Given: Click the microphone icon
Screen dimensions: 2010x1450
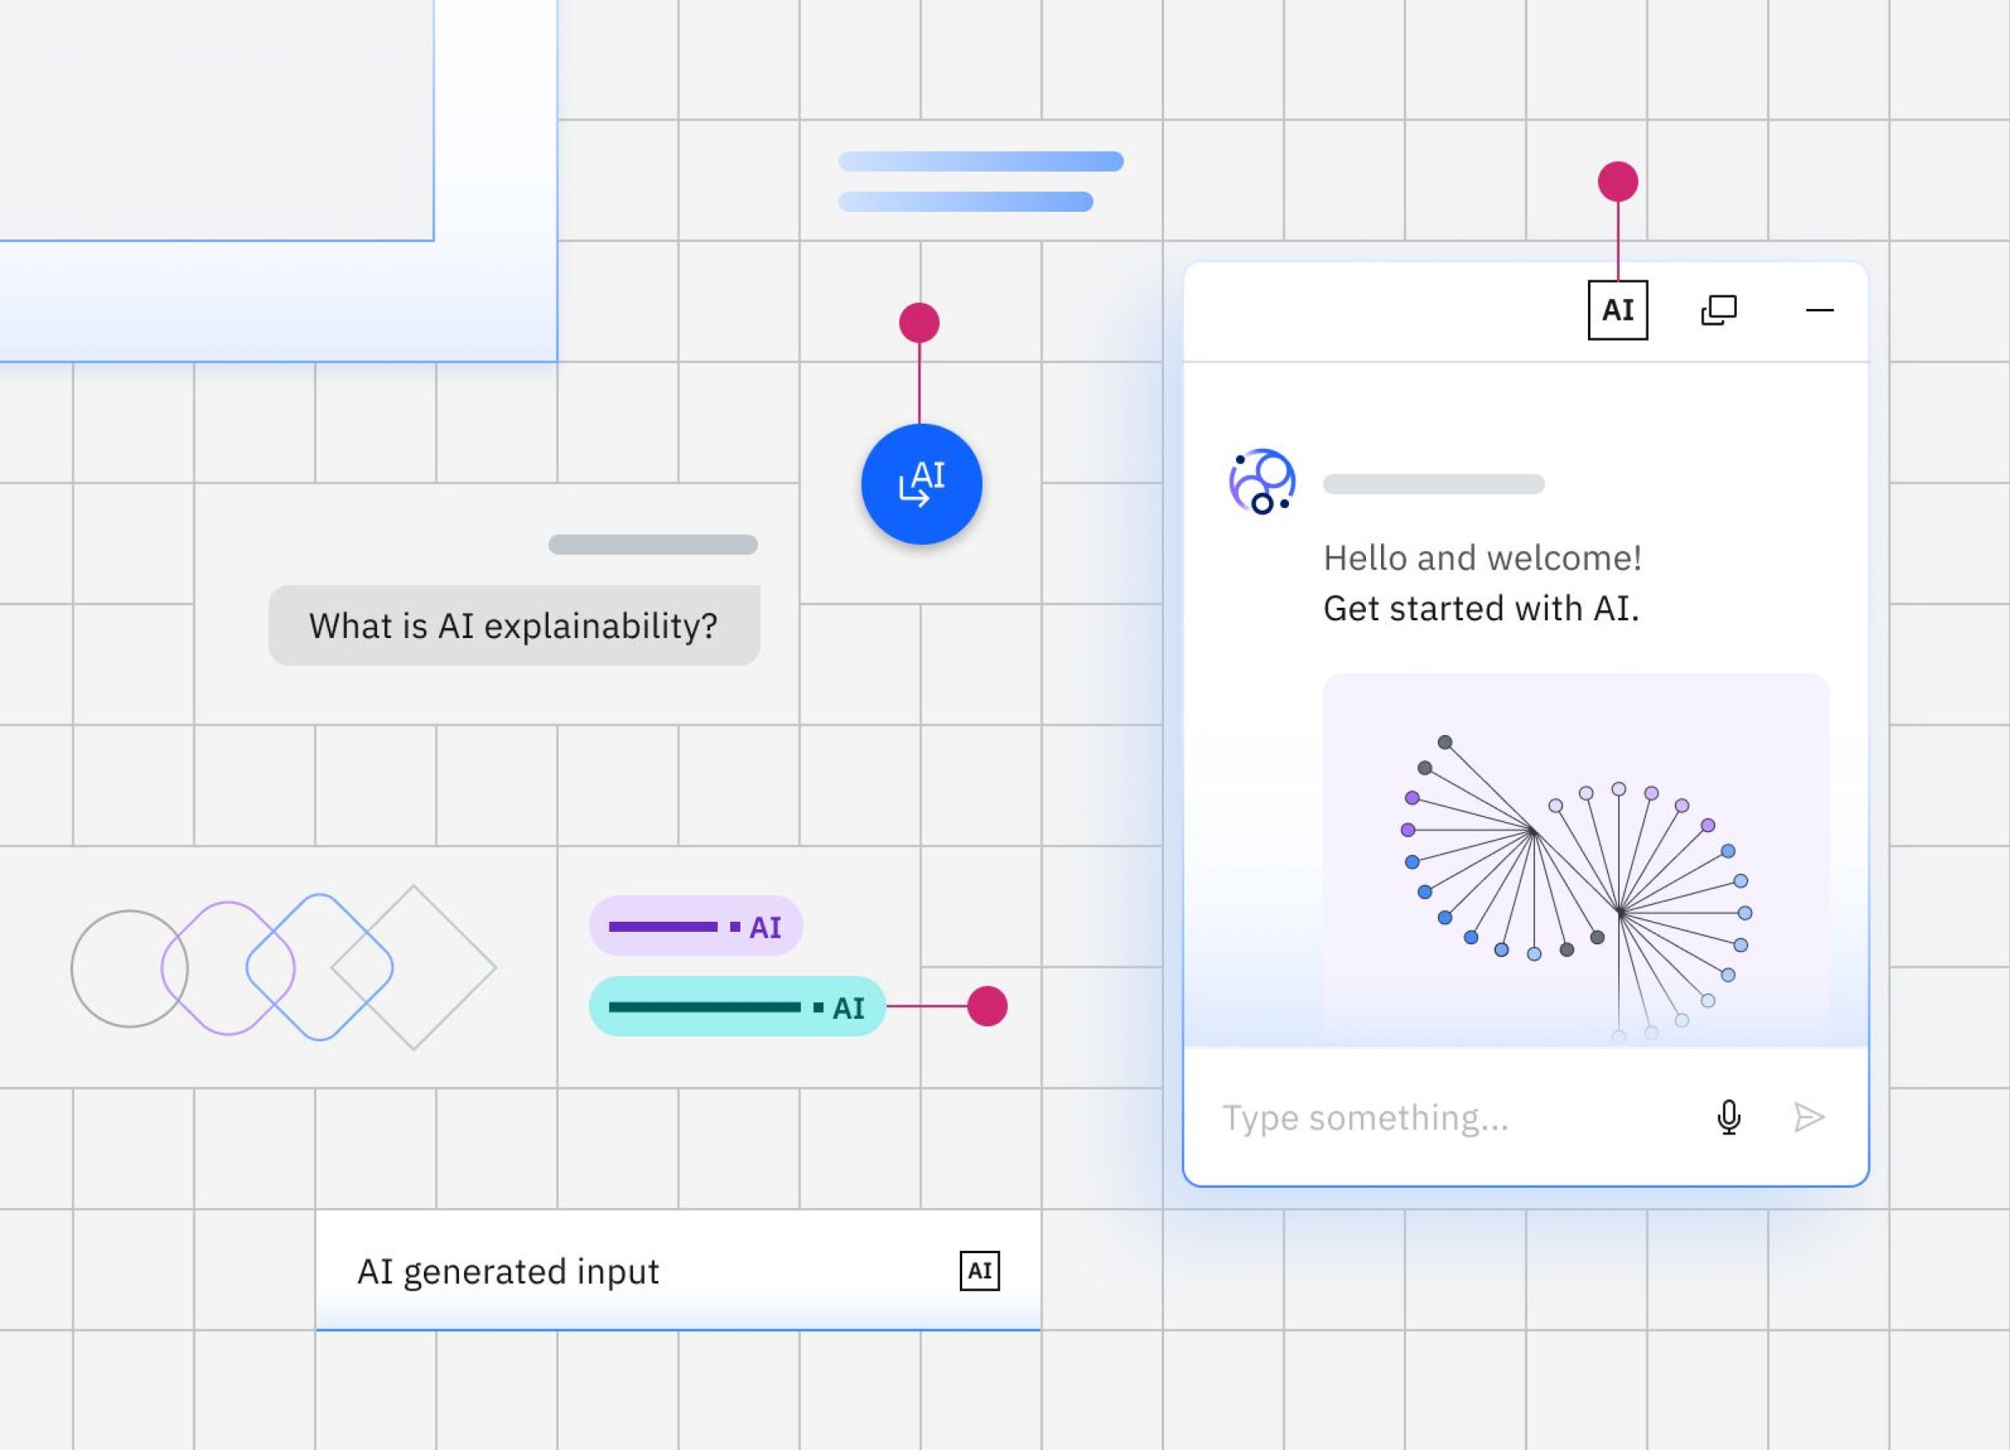Looking at the screenshot, I should pyautogui.click(x=1728, y=1117).
